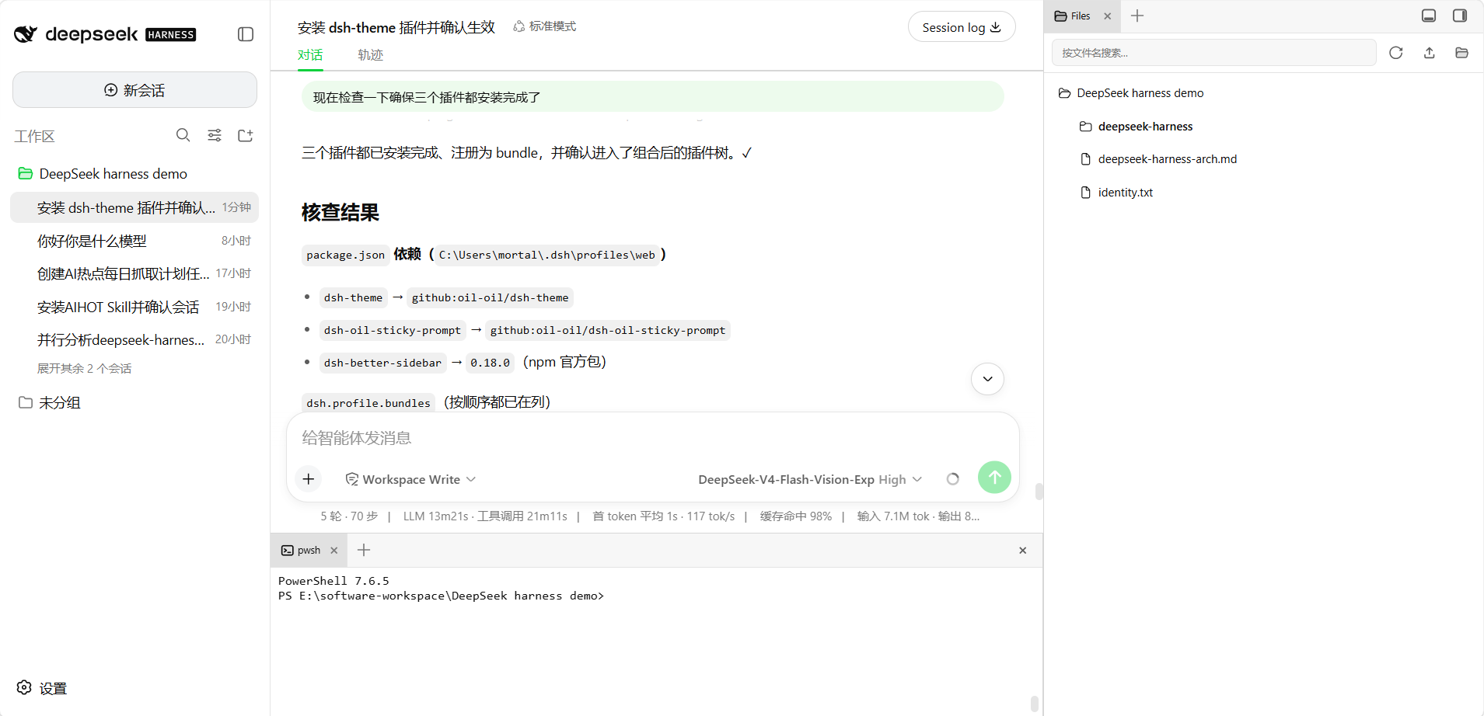Open identity.txt file
Screen dimensions: 1484x716
pos(1116,193)
